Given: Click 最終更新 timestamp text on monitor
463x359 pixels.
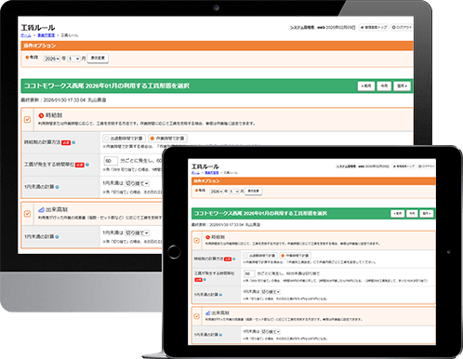Looking at the screenshot, I should 63,100.
